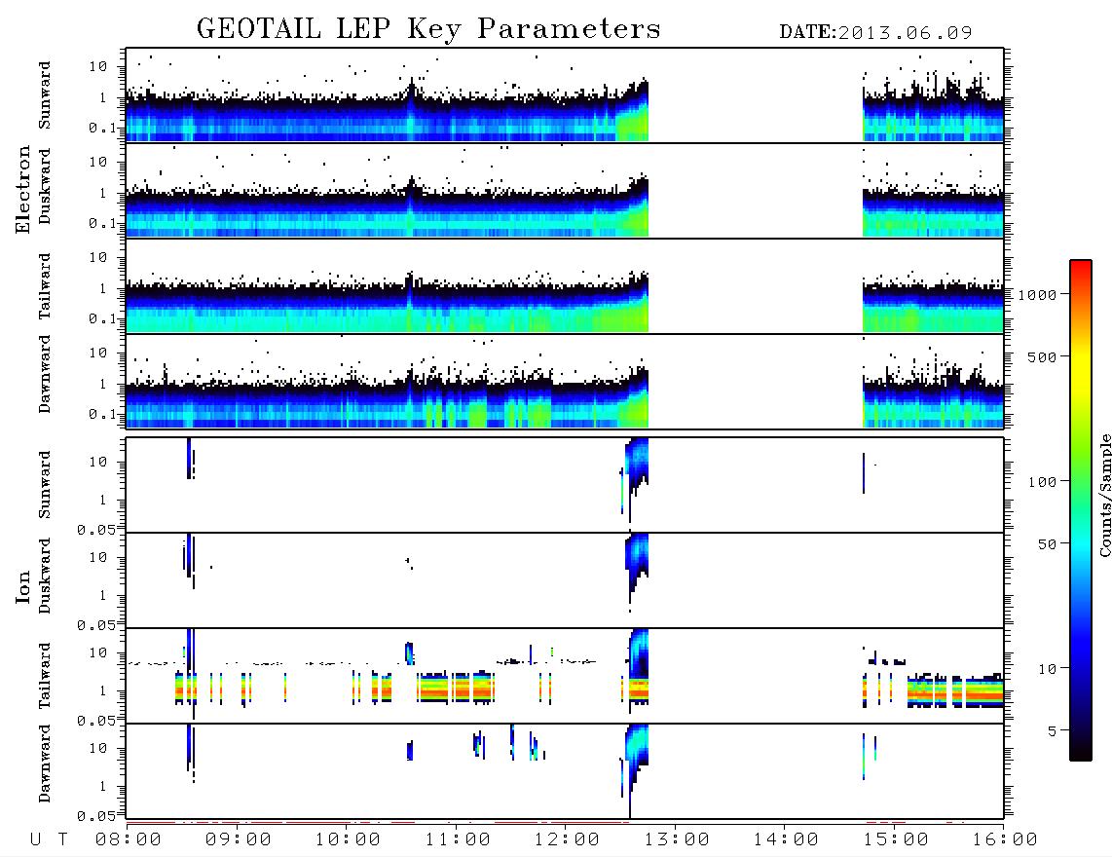Click the rainbow color scale bar
Screen dimensions: 1112x857
(1081, 510)
